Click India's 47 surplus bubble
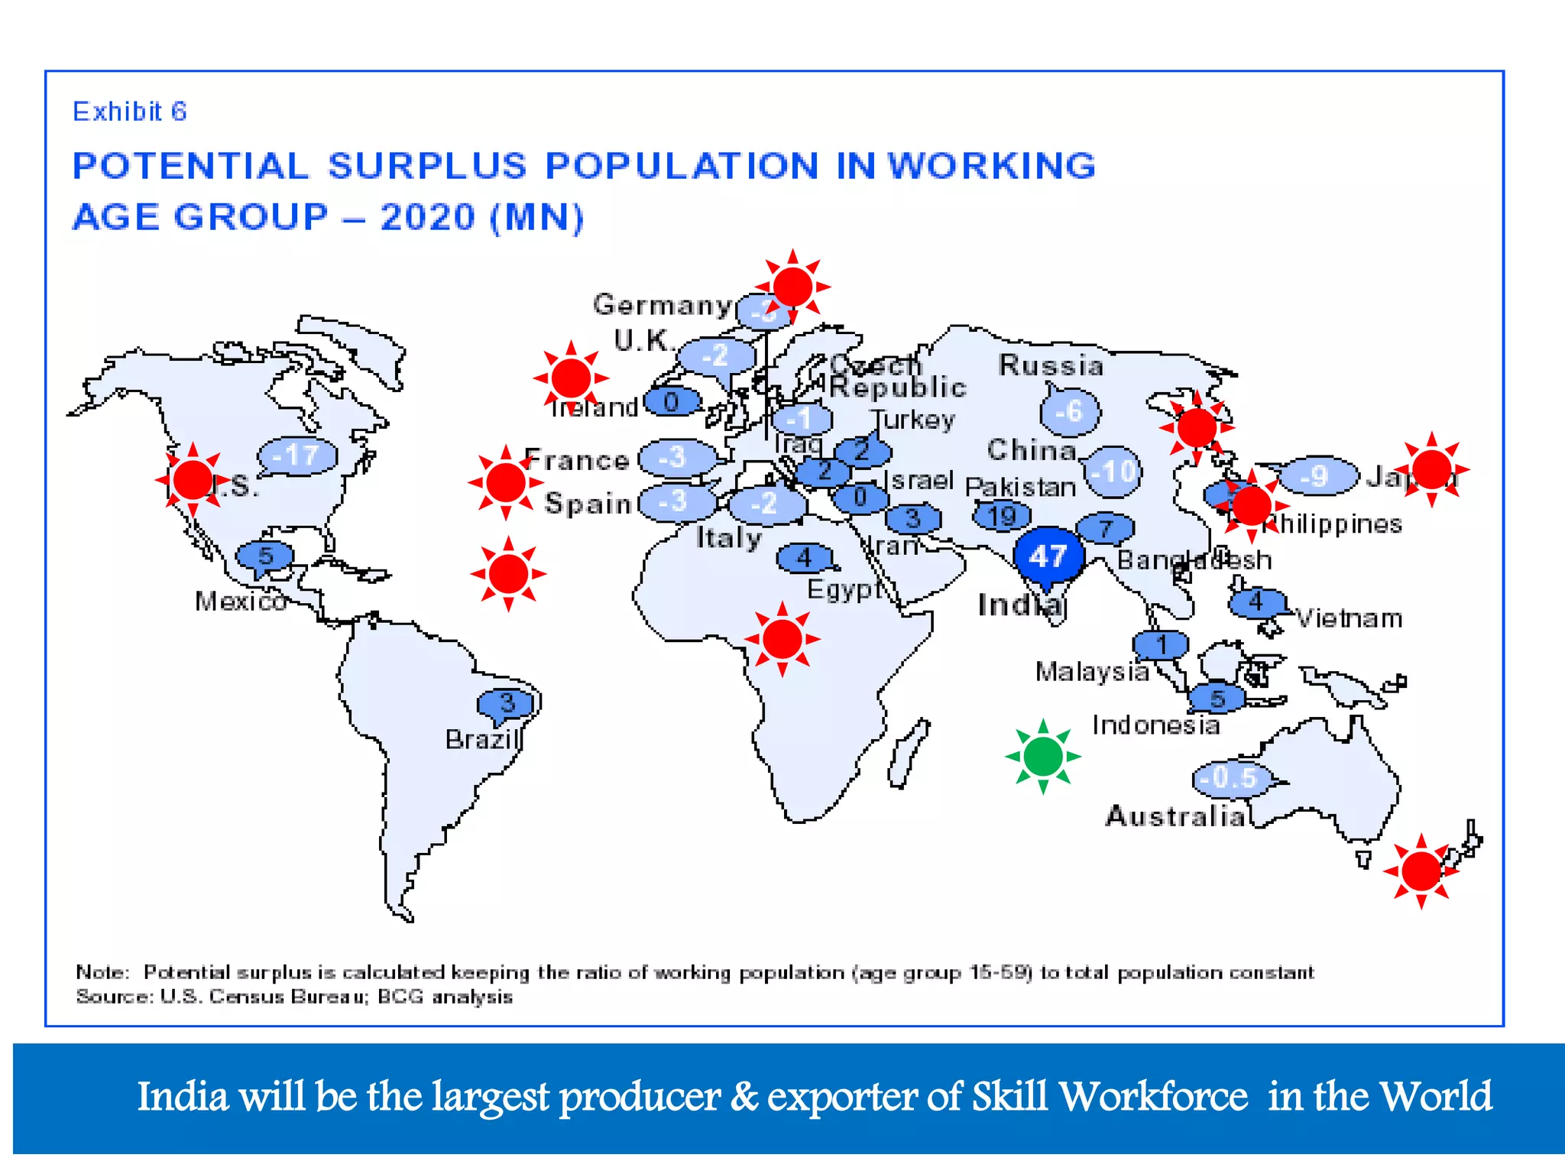 1048,556
